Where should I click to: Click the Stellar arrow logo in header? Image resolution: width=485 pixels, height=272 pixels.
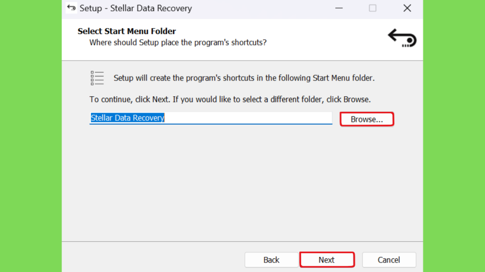pyautogui.click(x=402, y=38)
